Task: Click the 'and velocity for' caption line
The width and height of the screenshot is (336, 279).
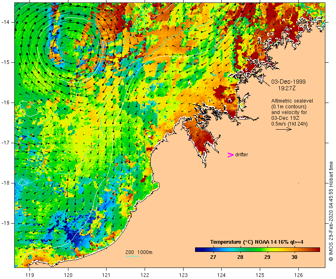Action: (289, 112)
